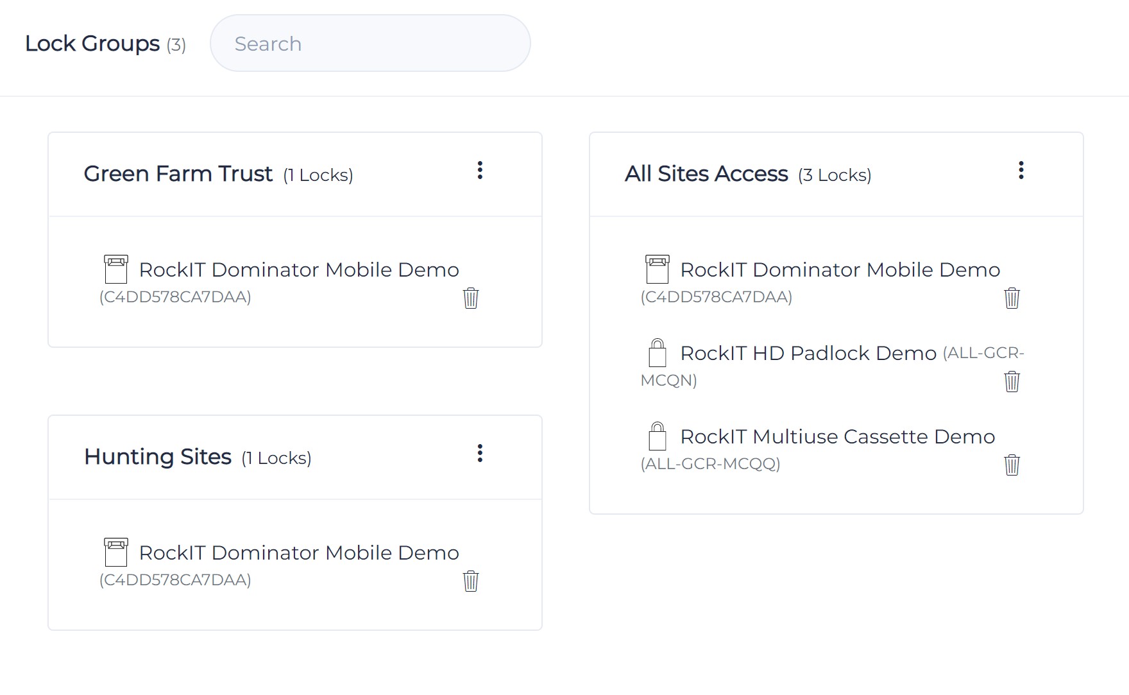This screenshot has width=1129, height=695.
Task: Remove RockIT Multiuse Cassette Demo lock
Action: coord(1012,465)
